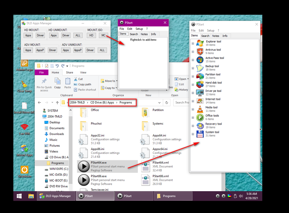Click the System tool floppy disk icon

200,134
